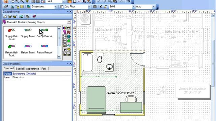Click the desk in the bedroom
This screenshot has width=216, height=121.
coord(131,107)
